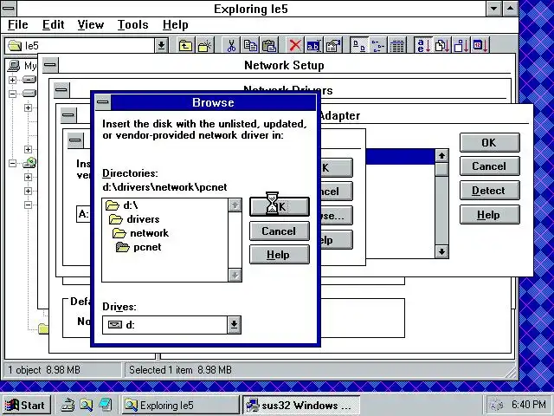Switch to sus32 Windows taskbar button
554x416 pixels.
pyautogui.click(x=301, y=405)
